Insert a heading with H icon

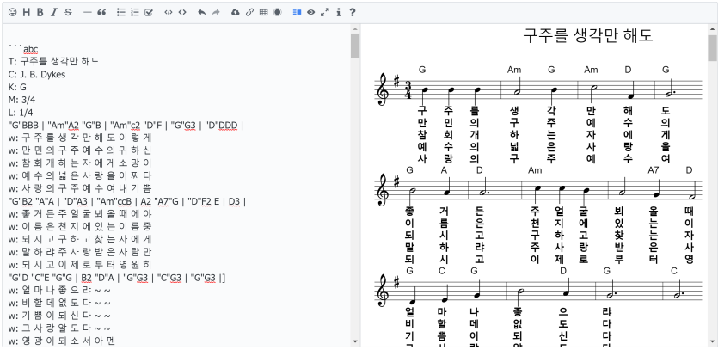[x=26, y=12]
